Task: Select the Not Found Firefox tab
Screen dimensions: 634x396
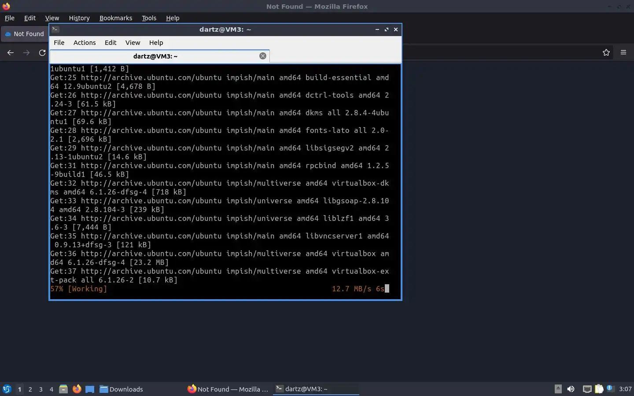Action: pos(25,34)
